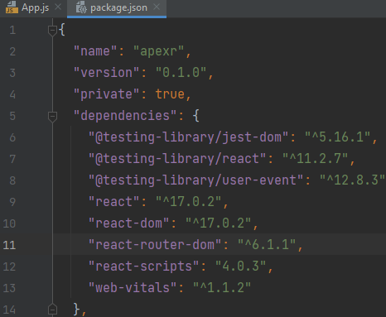Click the true value on line 4
The width and height of the screenshot is (386, 317).
170,94
